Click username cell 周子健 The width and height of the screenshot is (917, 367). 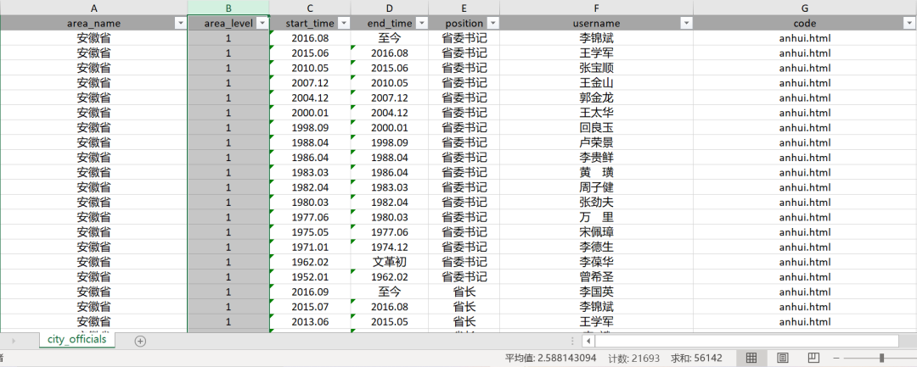(597, 187)
